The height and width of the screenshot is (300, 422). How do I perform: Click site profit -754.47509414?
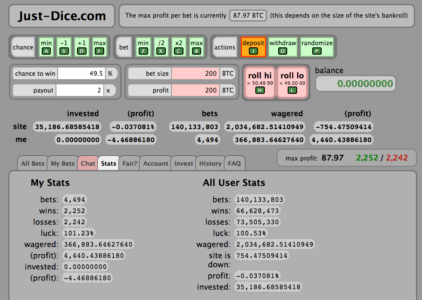tap(344, 127)
